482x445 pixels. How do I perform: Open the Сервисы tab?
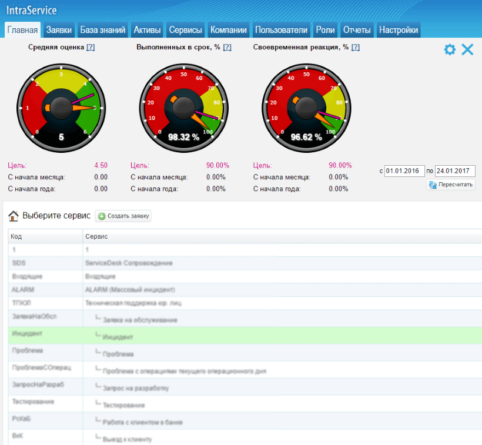[x=185, y=30]
